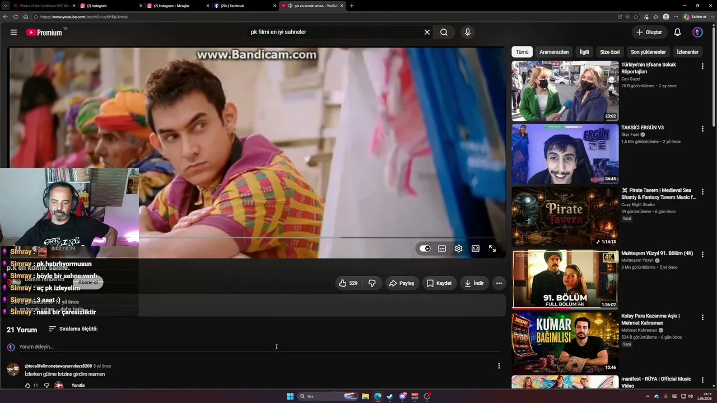Download the video with İndir
This screenshot has width=717, height=403.
point(474,283)
